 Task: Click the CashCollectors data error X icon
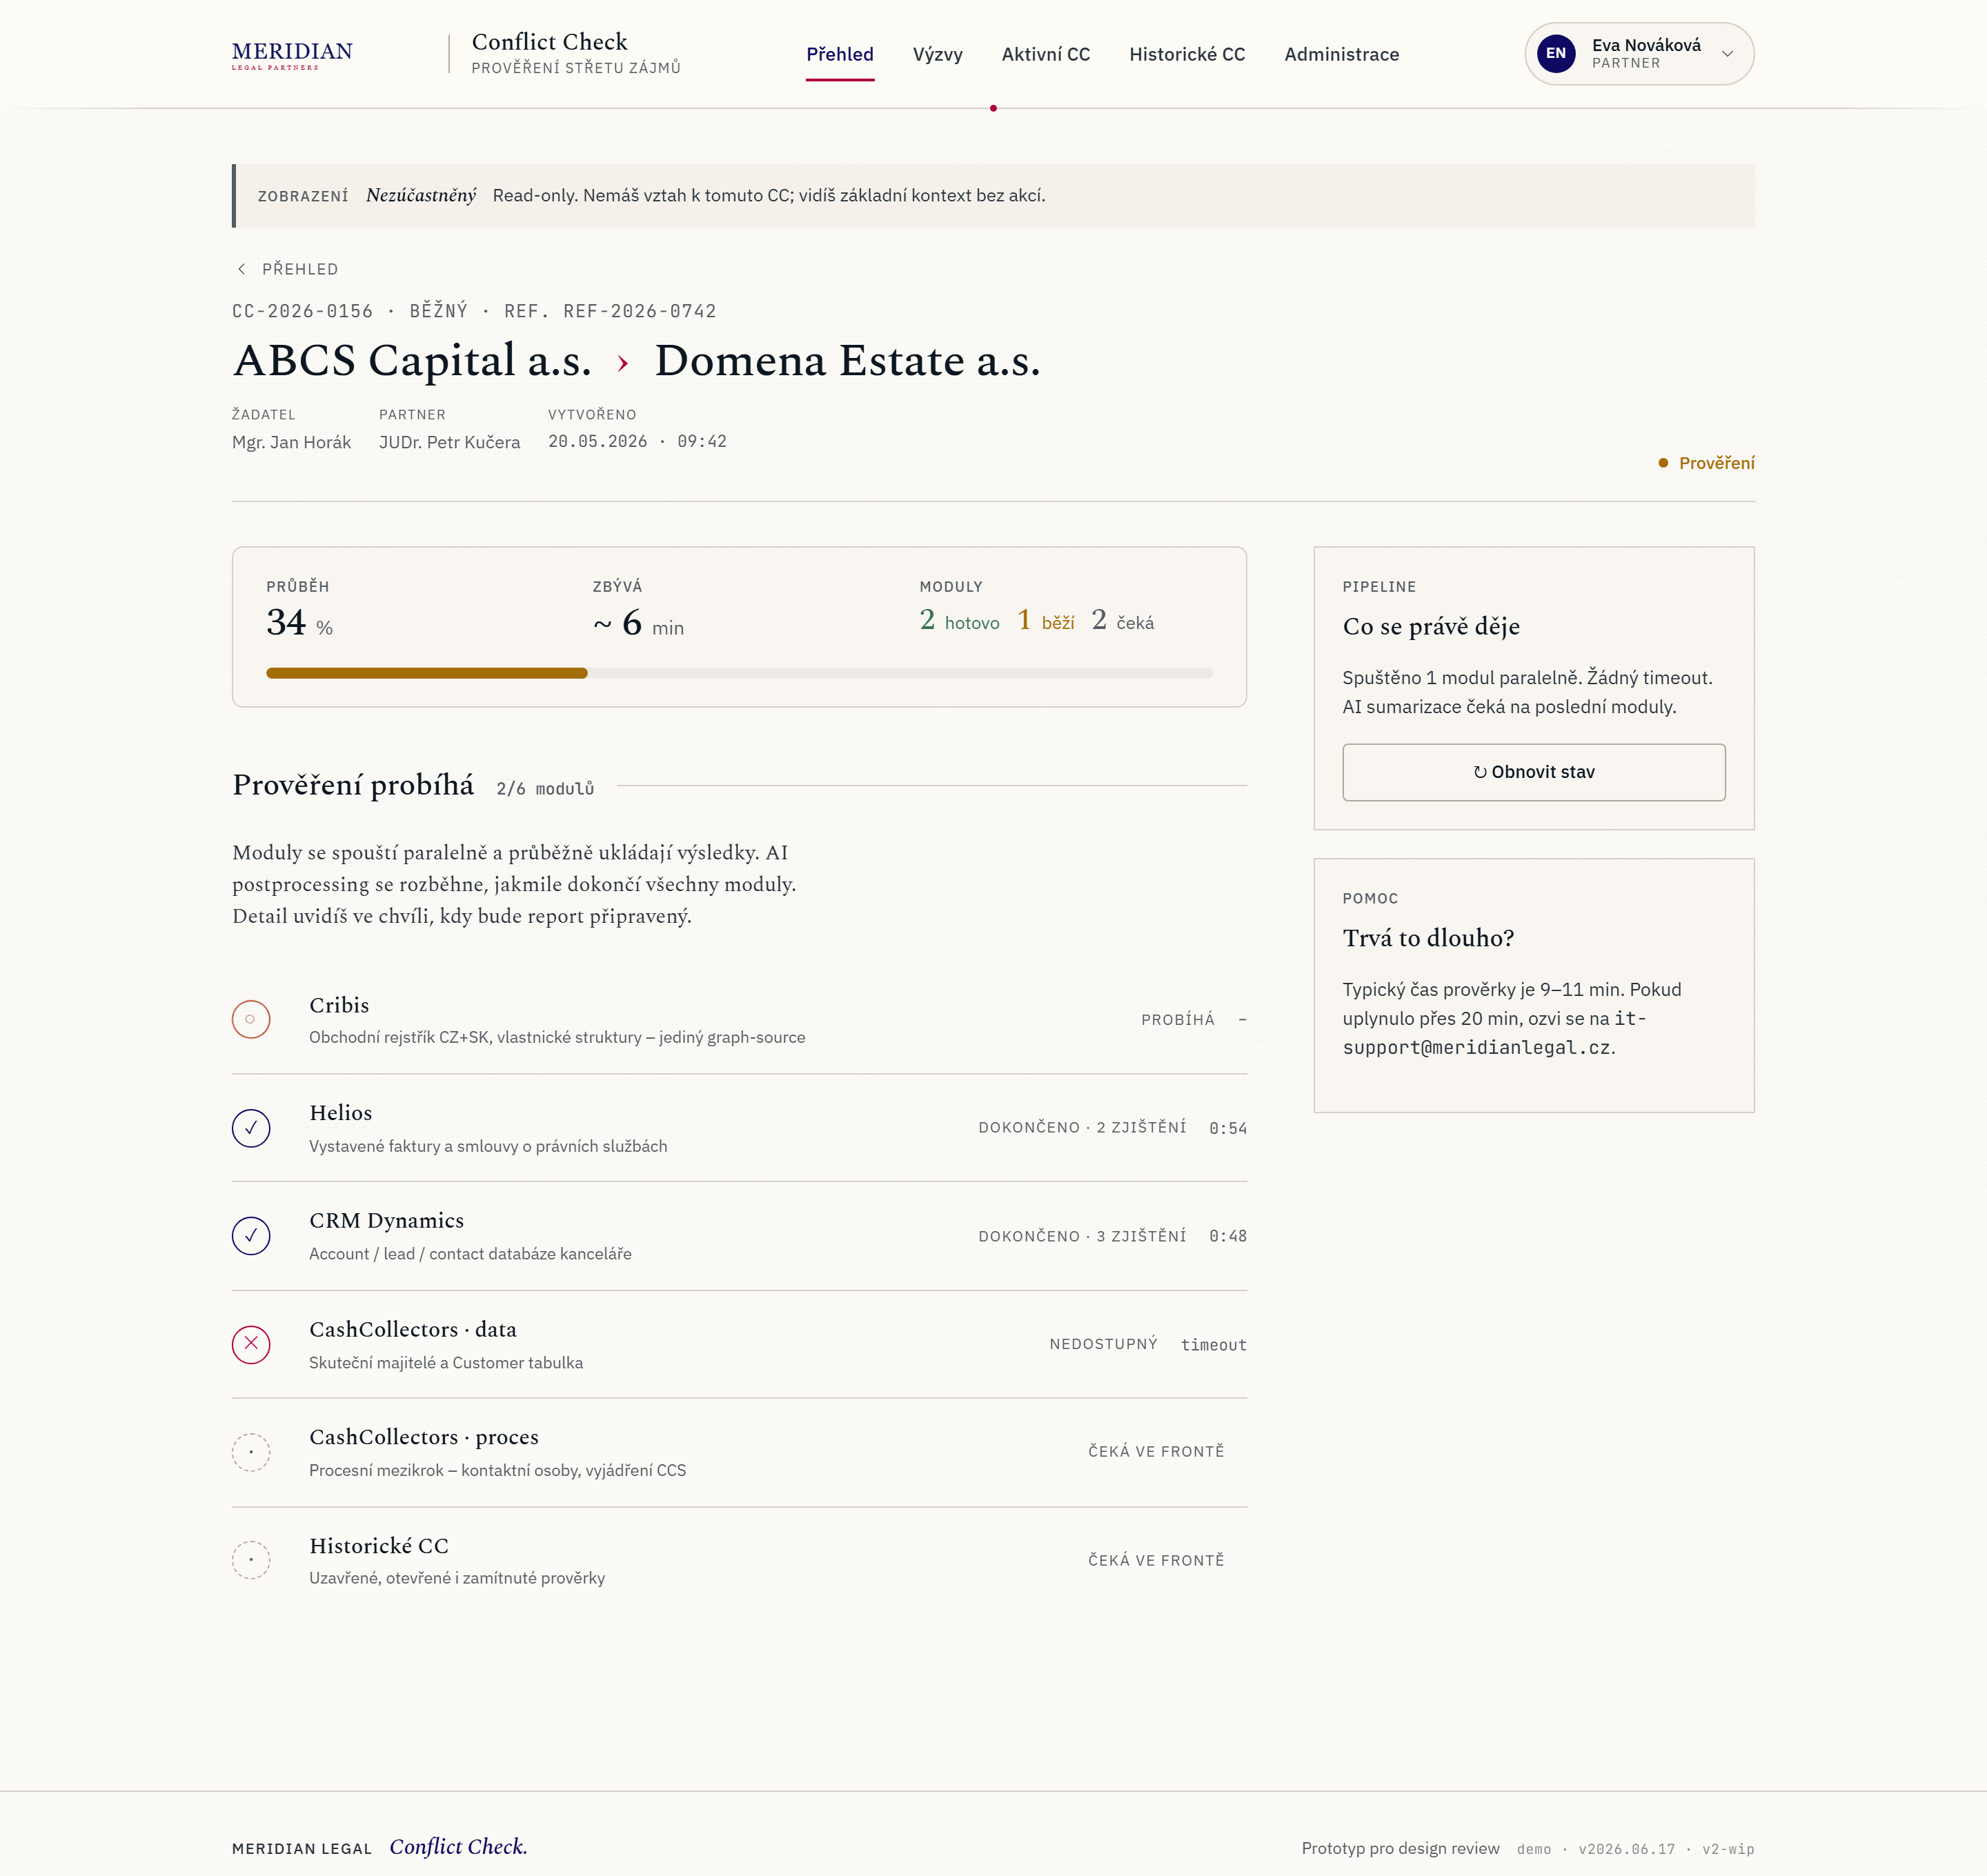pyautogui.click(x=251, y=1344)
